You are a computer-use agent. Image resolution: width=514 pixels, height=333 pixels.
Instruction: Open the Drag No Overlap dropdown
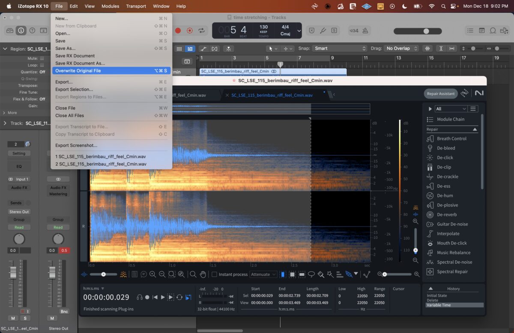pyautogui.click(x=401, y=48)
